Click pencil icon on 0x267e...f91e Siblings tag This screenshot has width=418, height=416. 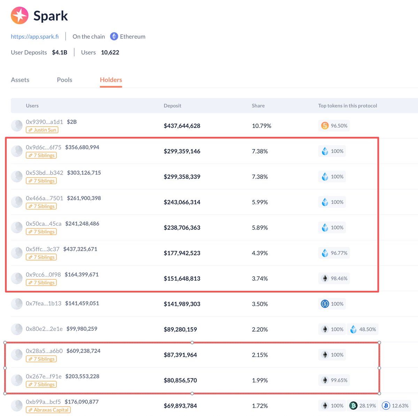[30, 384]
